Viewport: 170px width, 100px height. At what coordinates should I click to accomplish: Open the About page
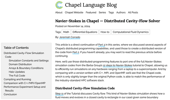point(59,12)
